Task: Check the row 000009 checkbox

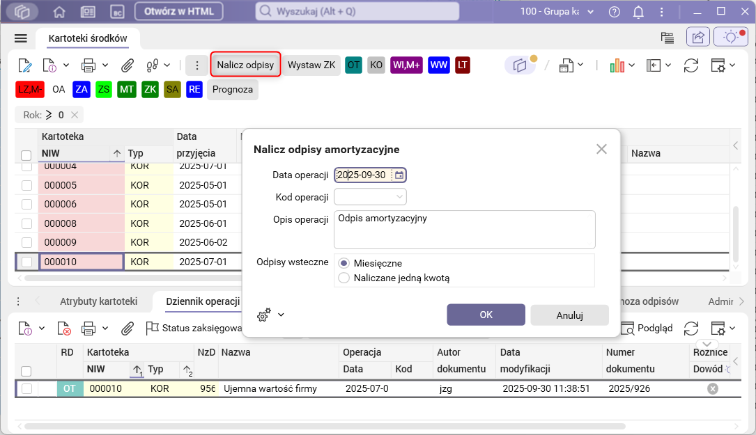Action: click(x=26, y=242)
